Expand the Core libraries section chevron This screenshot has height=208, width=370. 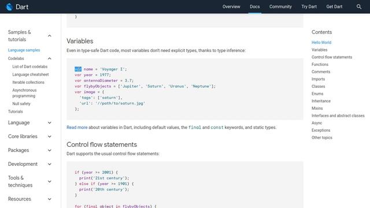point(50,136)
